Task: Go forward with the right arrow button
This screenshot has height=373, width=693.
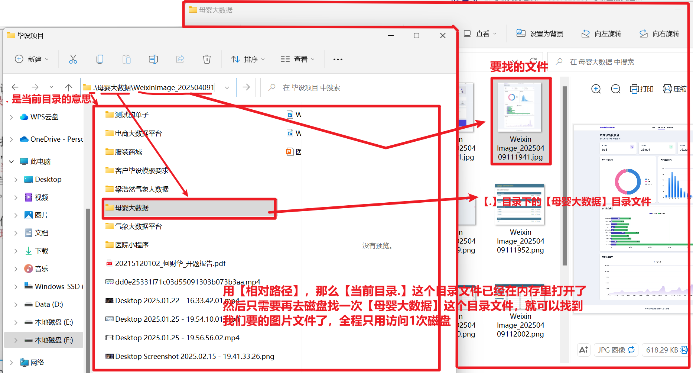Action: point(35,87)
